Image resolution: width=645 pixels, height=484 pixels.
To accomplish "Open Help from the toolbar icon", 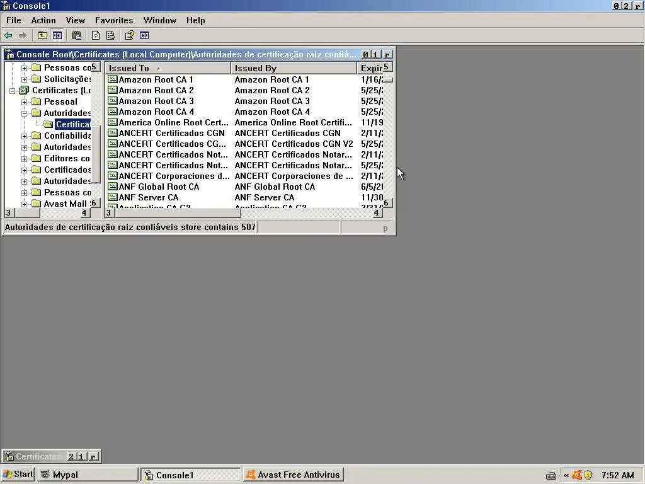I will tap(129, 35).
